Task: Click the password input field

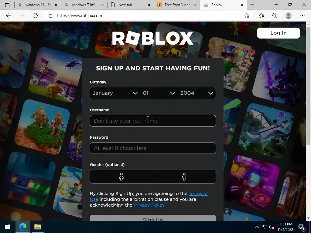Action: (153, 148)
